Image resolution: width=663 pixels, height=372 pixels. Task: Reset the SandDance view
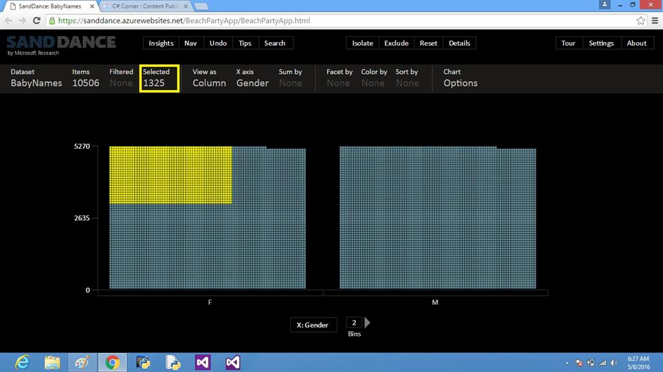[429, 43]
